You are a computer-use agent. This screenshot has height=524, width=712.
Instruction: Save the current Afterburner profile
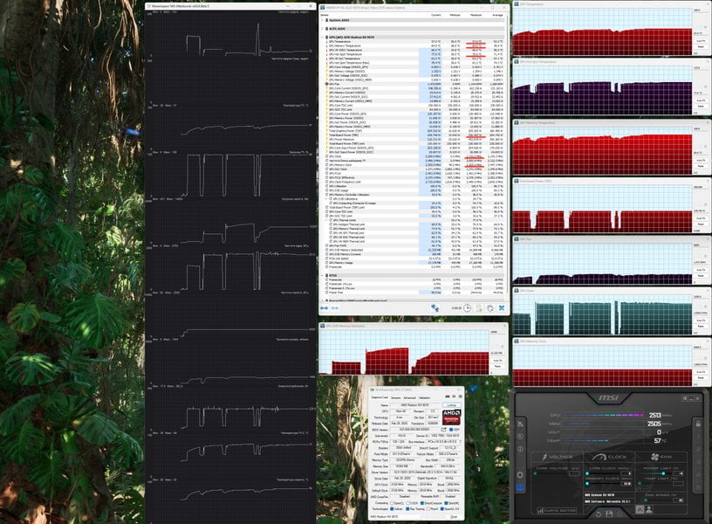(x=609, y=514)
